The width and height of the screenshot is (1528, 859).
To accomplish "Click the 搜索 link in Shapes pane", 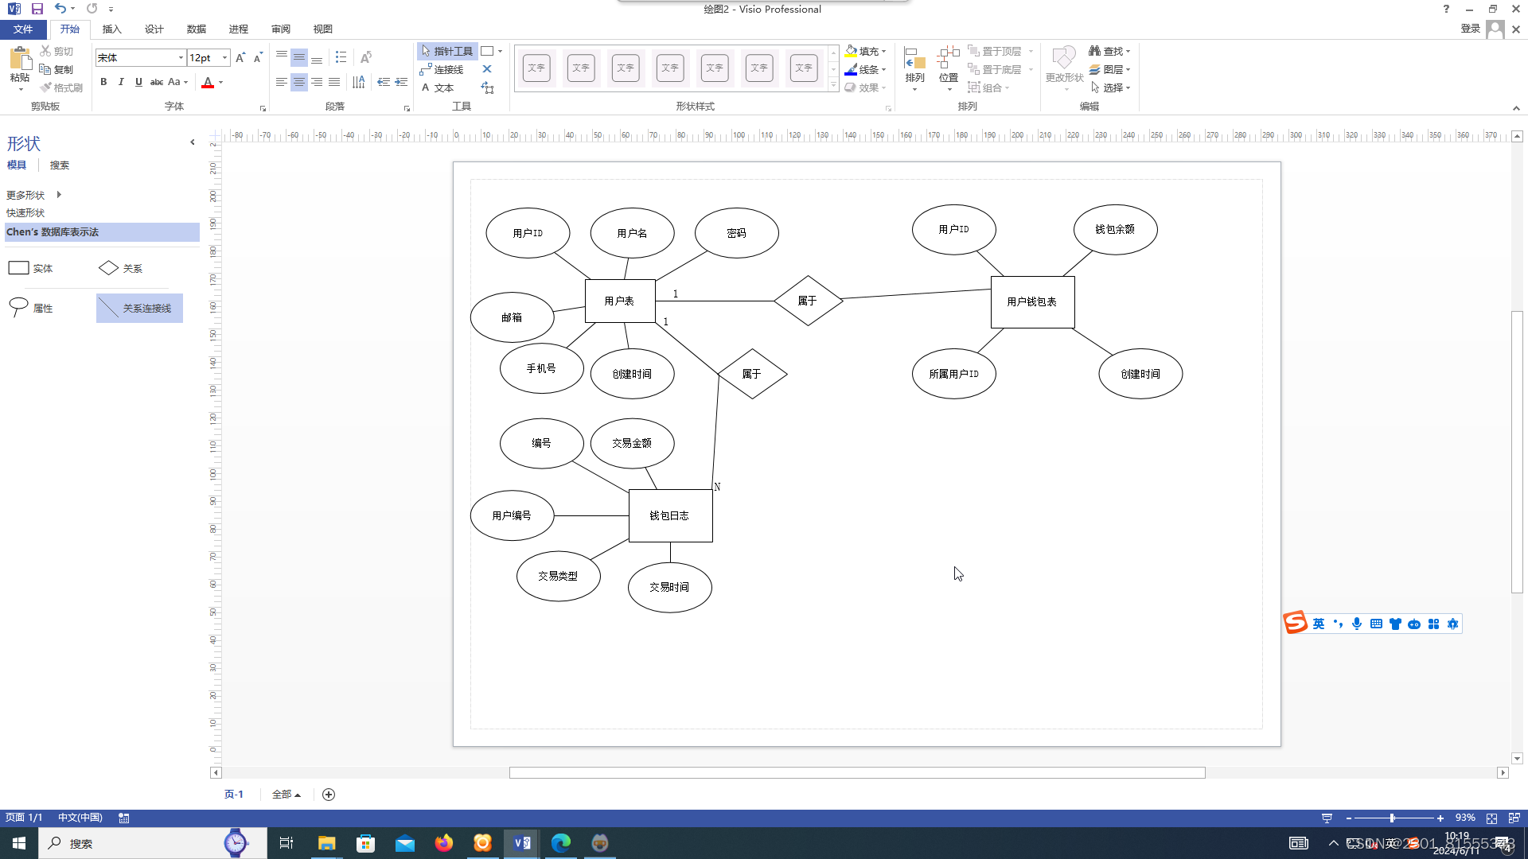I will point(60,165).
